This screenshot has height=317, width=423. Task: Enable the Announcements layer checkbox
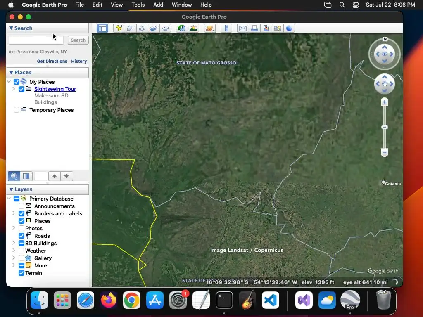click(21, 206)
